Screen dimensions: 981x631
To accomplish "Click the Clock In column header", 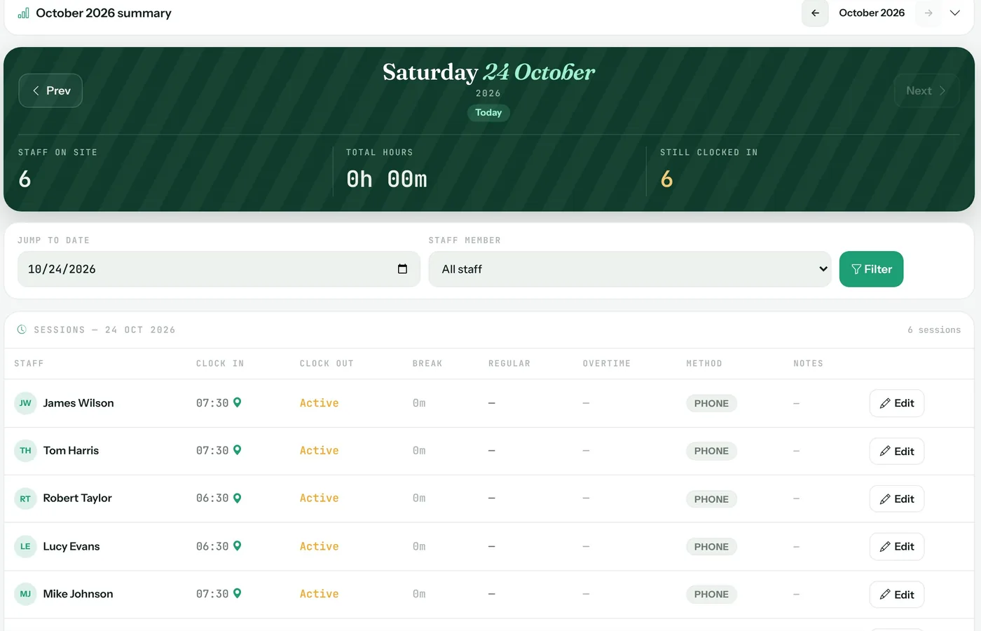I will tap(220, 363).
